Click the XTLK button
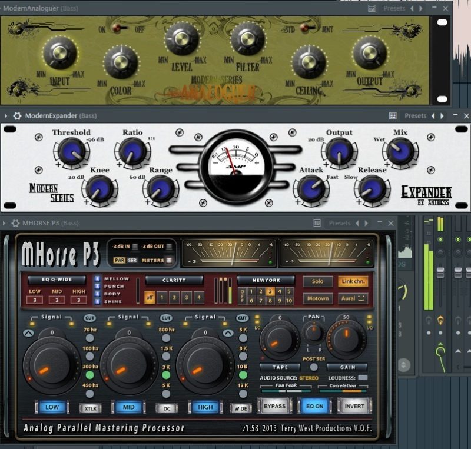 tap(91, 408)
